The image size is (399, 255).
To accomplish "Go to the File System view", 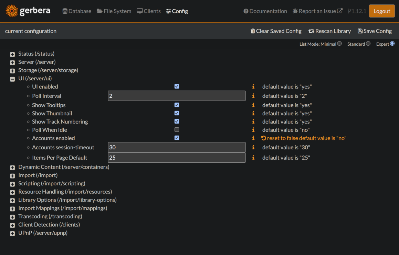I will point(114,11).
